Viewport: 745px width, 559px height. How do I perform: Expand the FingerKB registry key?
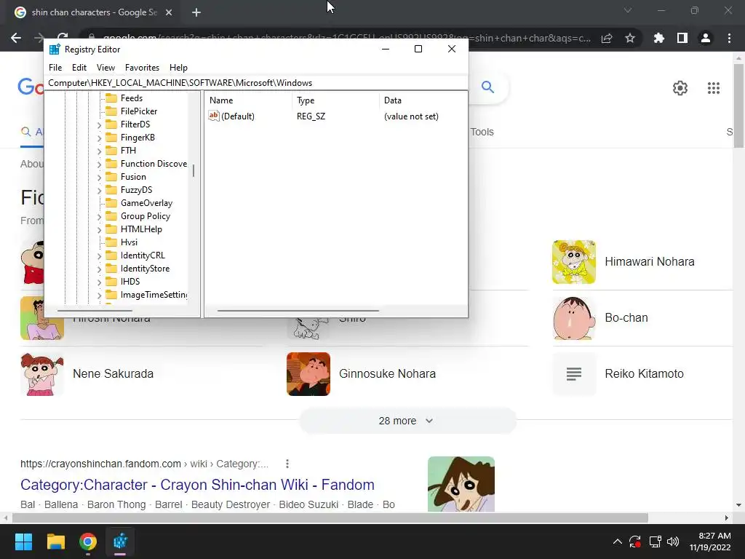click(99, 138)
